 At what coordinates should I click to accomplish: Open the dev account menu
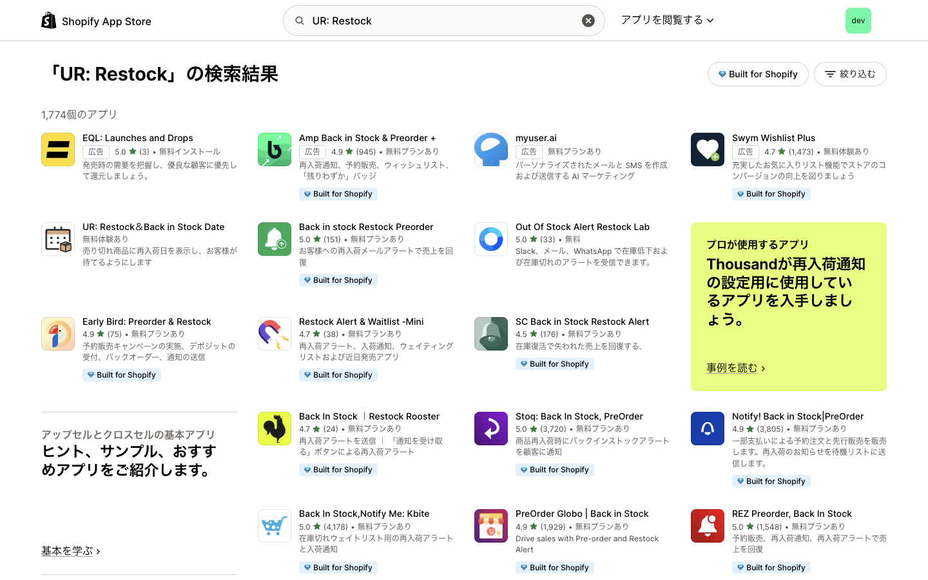858,21
